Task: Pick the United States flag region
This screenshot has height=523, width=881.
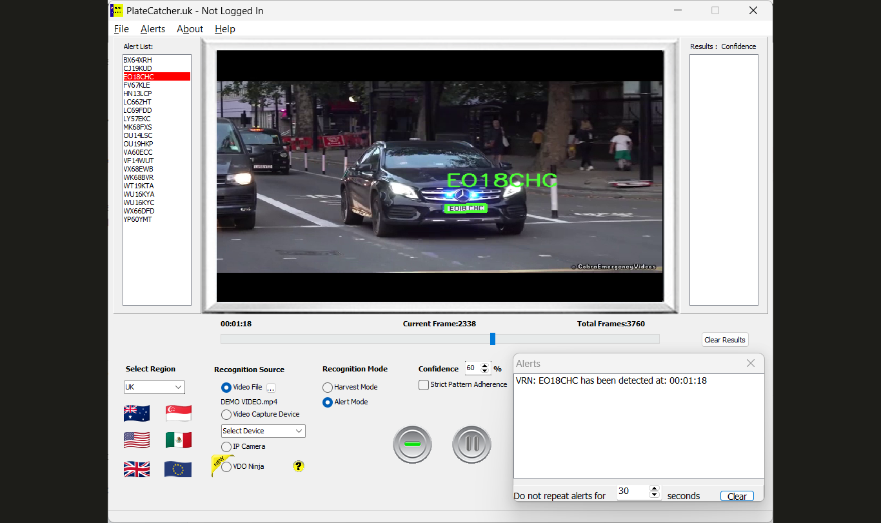Action: 136,440
